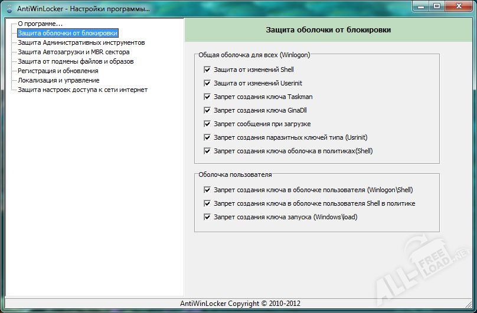The height and width of the screenshot is (313, 477).
Task: Uncheck user 'Shell в политике' key option
Action: tap(207, 203)
